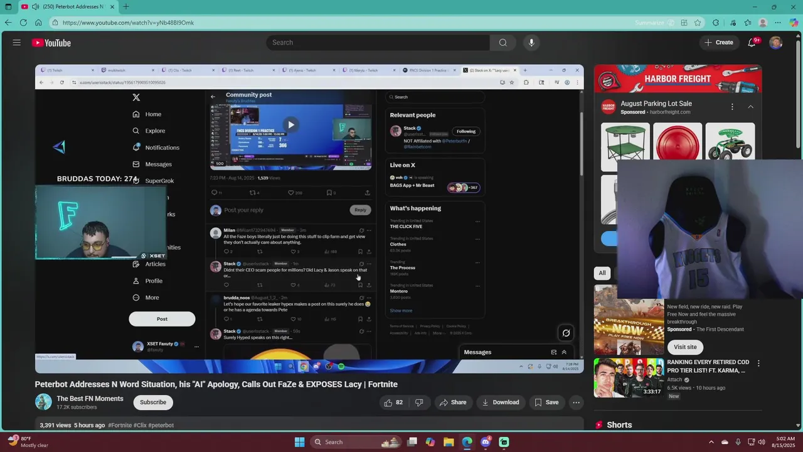Screen dimensions: 803x452
Task: Launch Copilot from Edge toolbar
Action: click(794, 23)
